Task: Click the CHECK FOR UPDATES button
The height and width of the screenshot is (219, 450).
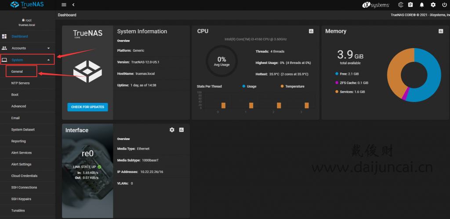Action: [87, 107]
